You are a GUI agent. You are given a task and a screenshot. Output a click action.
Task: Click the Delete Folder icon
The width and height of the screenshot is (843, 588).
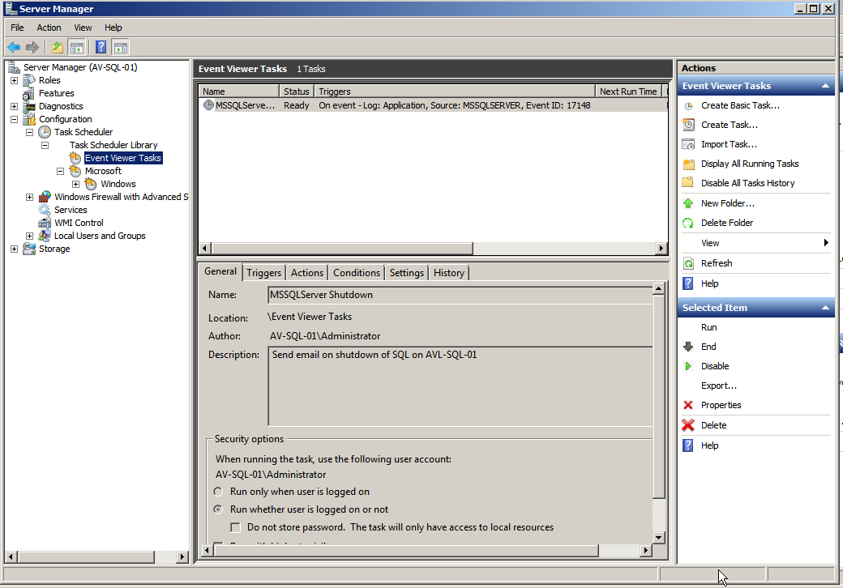click(x=688, y=223)
